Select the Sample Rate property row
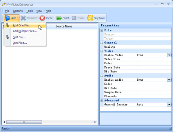 (x=137, y=92)
